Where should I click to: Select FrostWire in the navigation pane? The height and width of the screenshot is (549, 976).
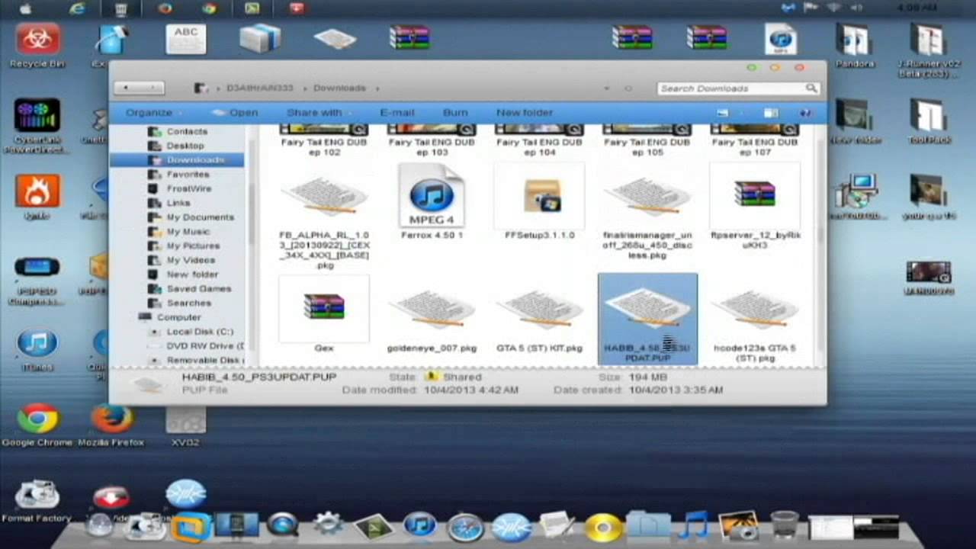189,188
